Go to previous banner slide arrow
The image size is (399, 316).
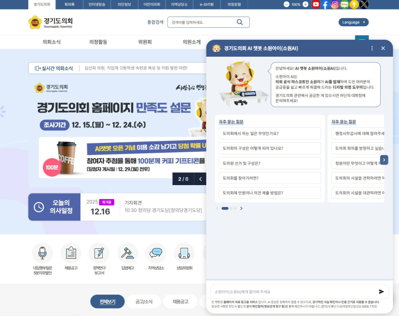[200, 179]
